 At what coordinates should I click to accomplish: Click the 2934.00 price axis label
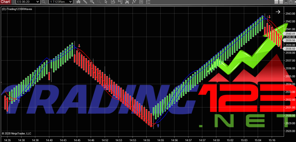[290, 84]
